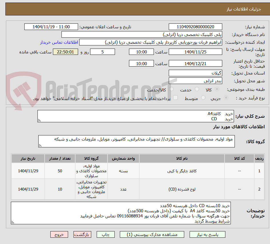Click the چاپ print button
The width and height of the screenshot is (270, 244).
(106, 235)
